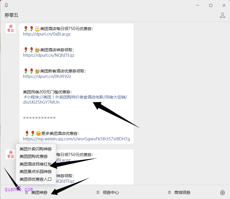
Task: Click the 券零五 chat title
Action: [11, 15]
